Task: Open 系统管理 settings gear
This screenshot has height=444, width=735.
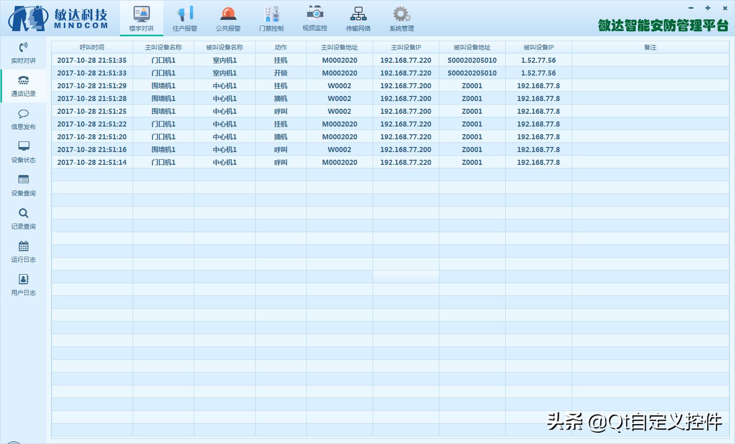Action: [x=401, y=18]
